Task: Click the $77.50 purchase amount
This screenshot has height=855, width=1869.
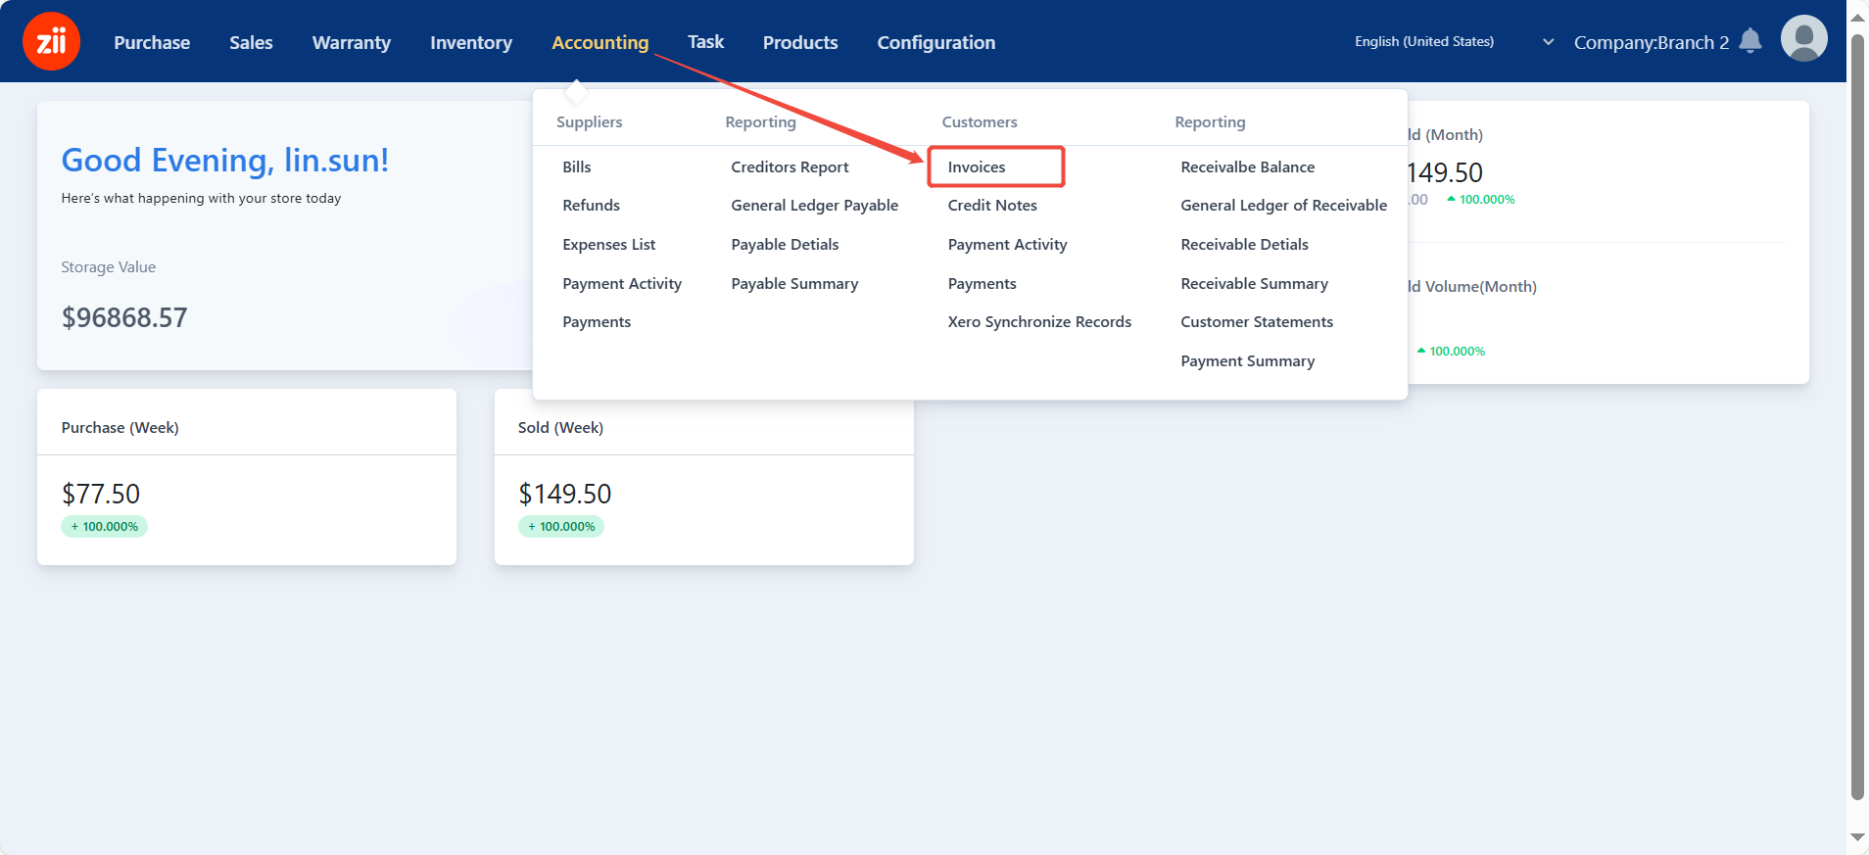Action: (x=101, y=494)
